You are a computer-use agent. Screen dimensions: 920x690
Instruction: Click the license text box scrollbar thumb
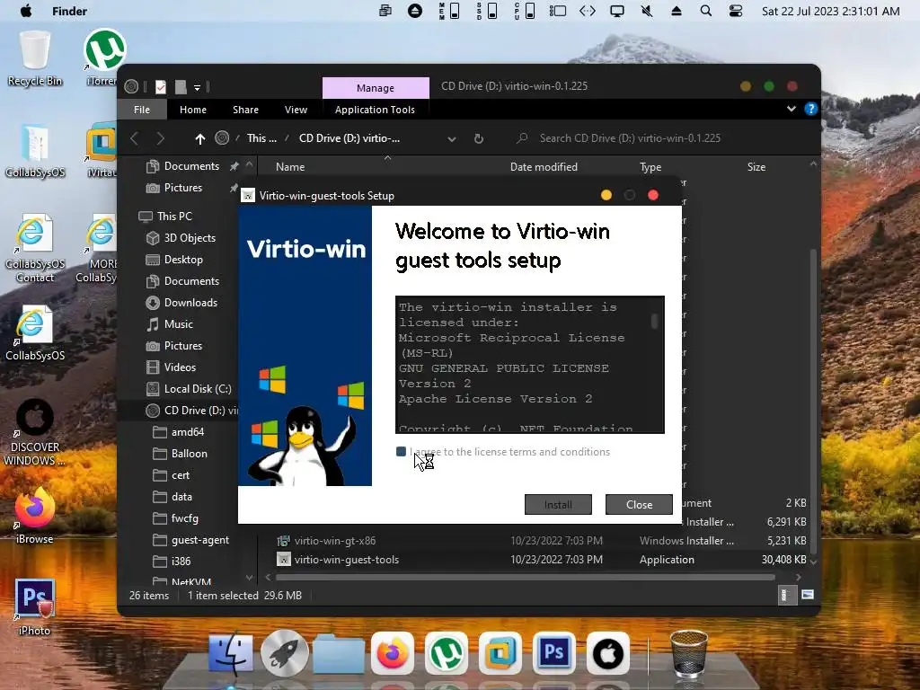pos(654,321)
